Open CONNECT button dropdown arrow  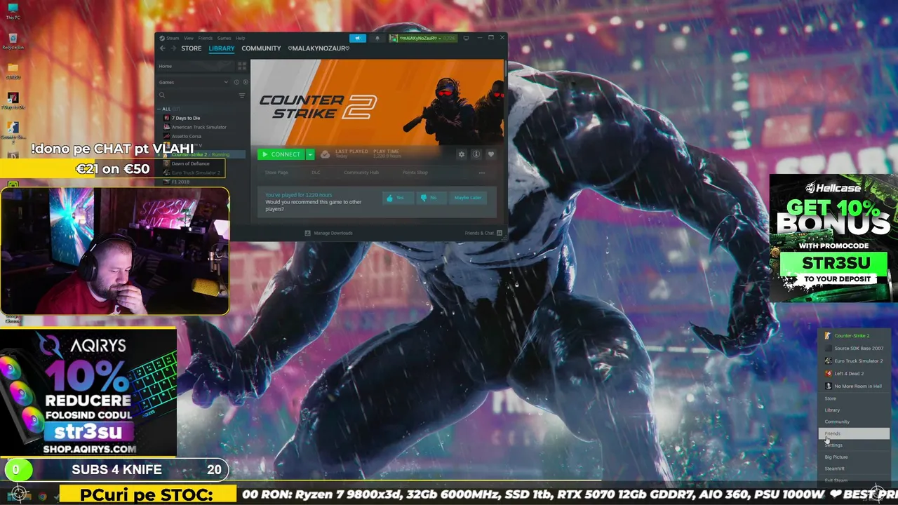tap(310, 154)
